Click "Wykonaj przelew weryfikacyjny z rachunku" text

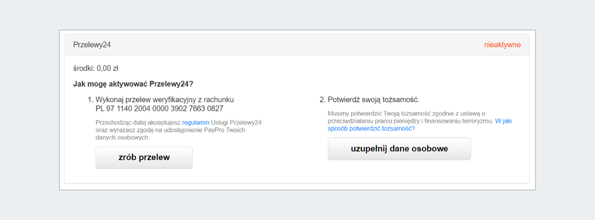[x=165, y=100]
